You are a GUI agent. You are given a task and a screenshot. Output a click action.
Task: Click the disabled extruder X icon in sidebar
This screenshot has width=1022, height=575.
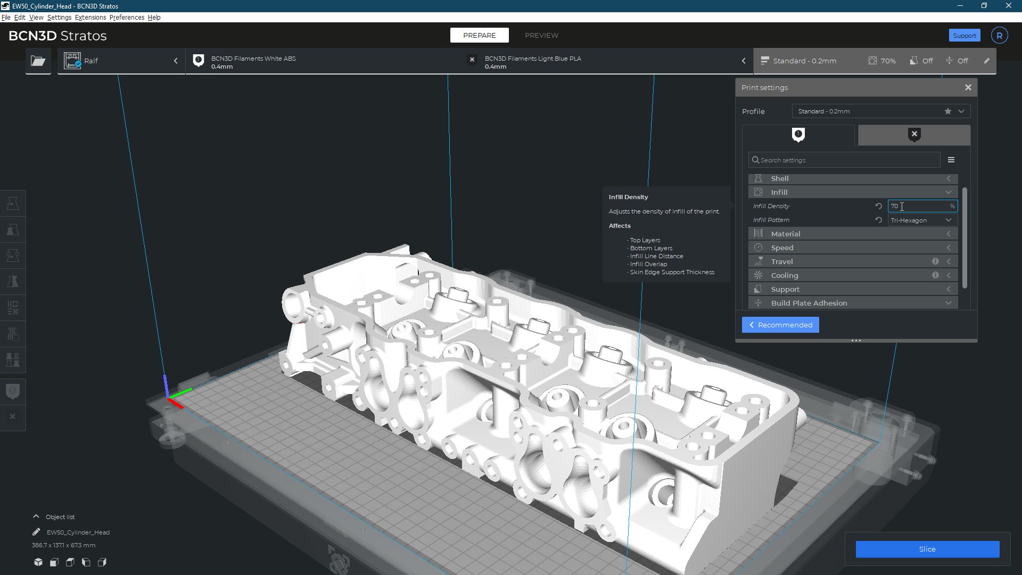[13, 416]
